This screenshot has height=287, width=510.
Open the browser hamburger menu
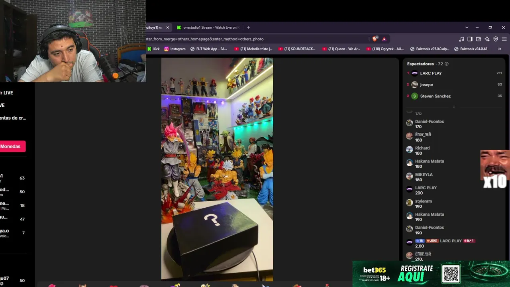(504, 39)
